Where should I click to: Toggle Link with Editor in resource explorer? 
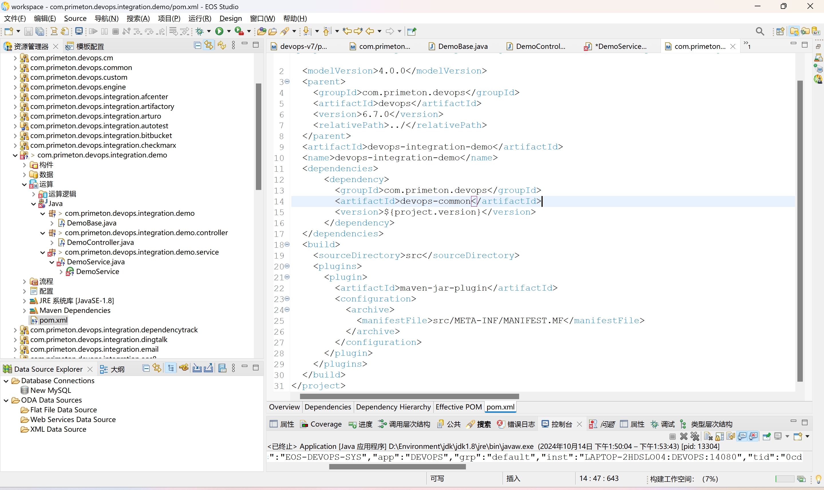point(209,45)
